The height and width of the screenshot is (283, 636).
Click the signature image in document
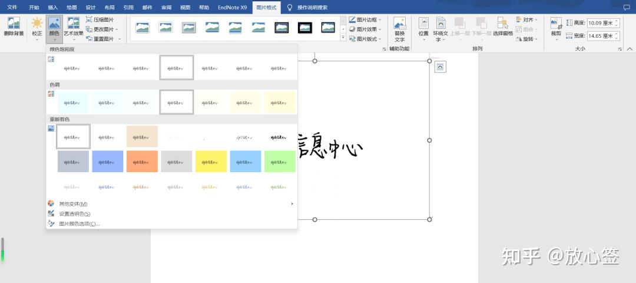[x=330, y=146]
